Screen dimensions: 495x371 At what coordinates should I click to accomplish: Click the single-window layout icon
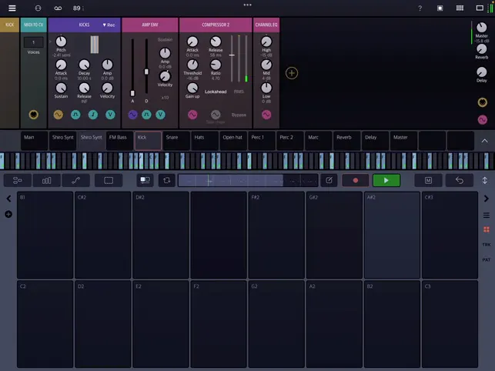480,8
